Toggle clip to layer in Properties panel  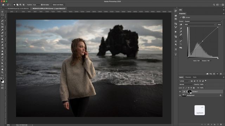point(207,74)
